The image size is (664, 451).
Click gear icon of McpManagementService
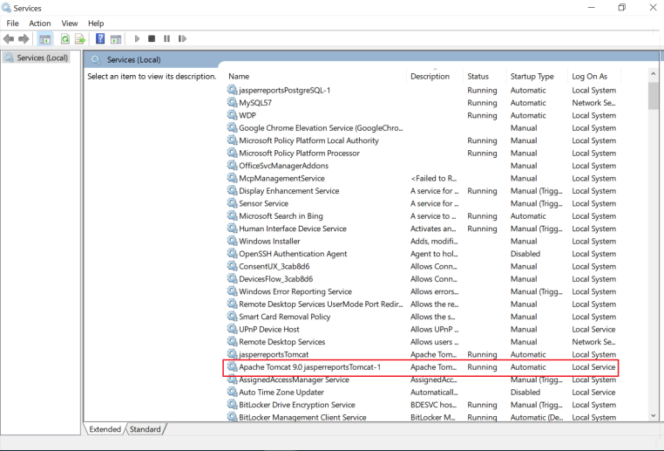click(232, 178)
